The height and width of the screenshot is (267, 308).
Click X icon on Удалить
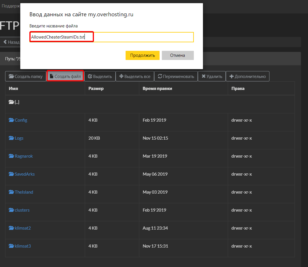click(x=204, y=76)
